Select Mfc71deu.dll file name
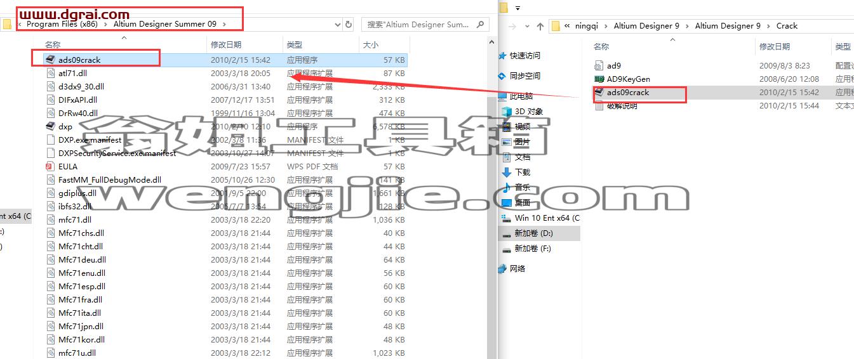854x359 pixels. tap(83, 259)
